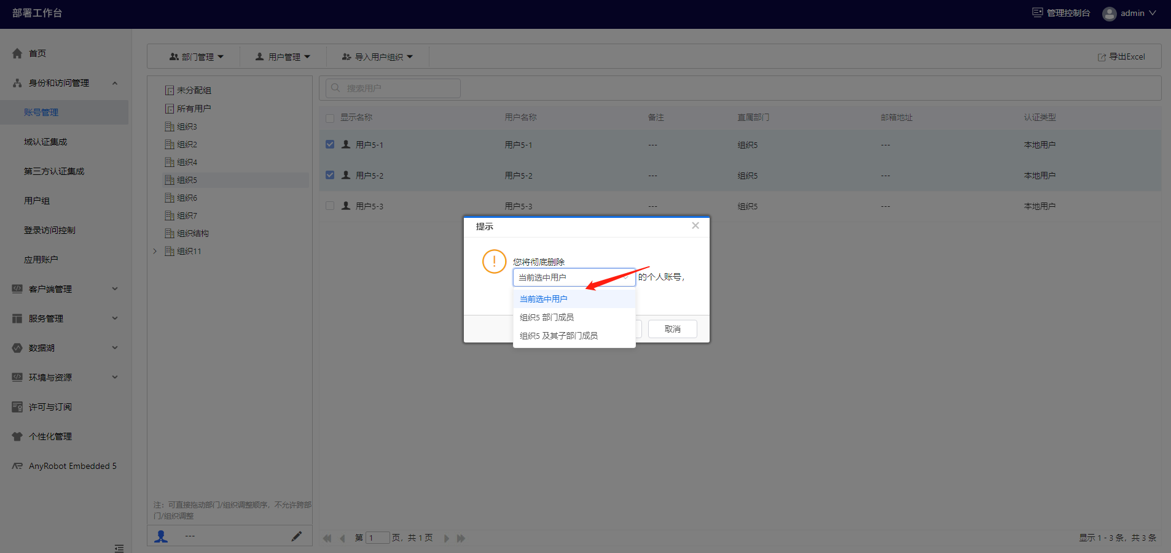Select 组织结构 in organization tree

pos(193,233)
